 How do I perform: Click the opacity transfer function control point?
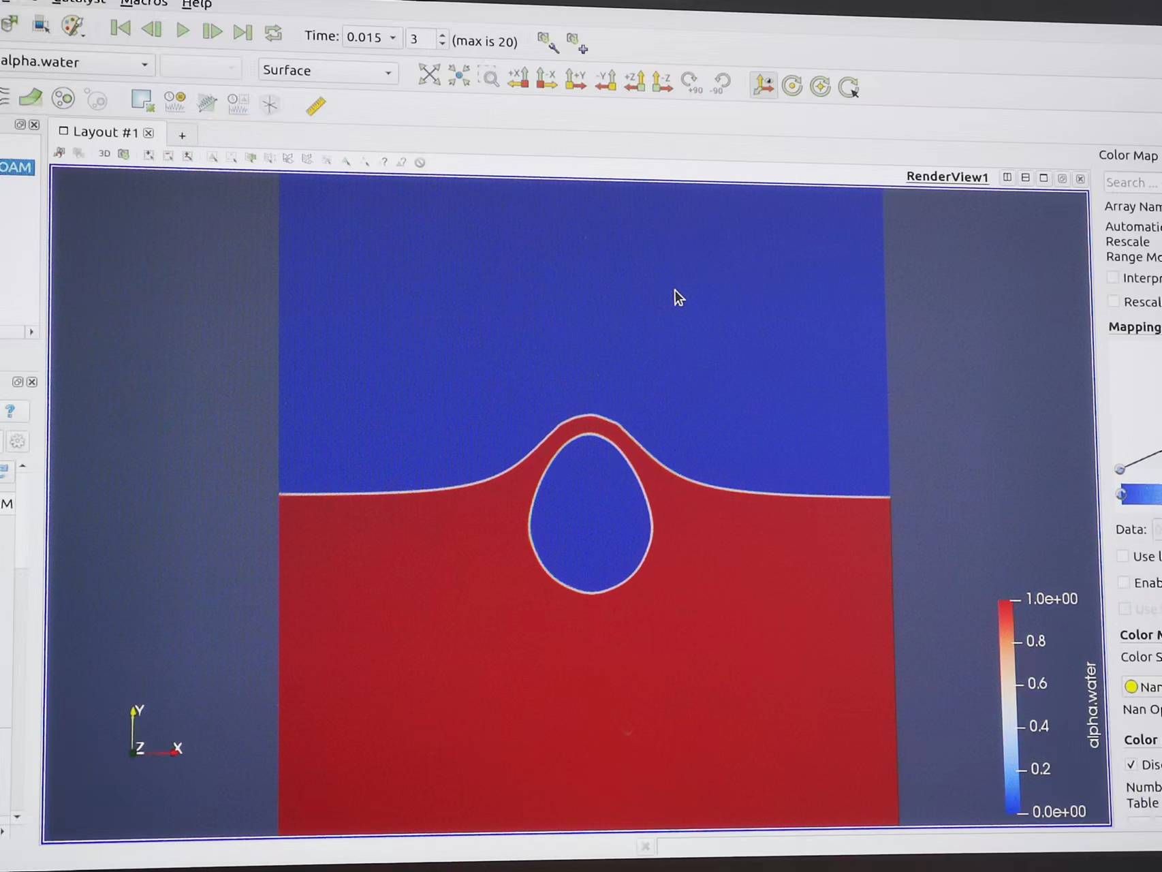click(x=1120, y=469)
